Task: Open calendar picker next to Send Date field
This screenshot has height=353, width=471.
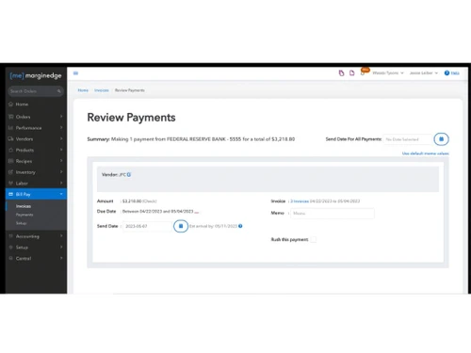Action: (x=181, y=226)
